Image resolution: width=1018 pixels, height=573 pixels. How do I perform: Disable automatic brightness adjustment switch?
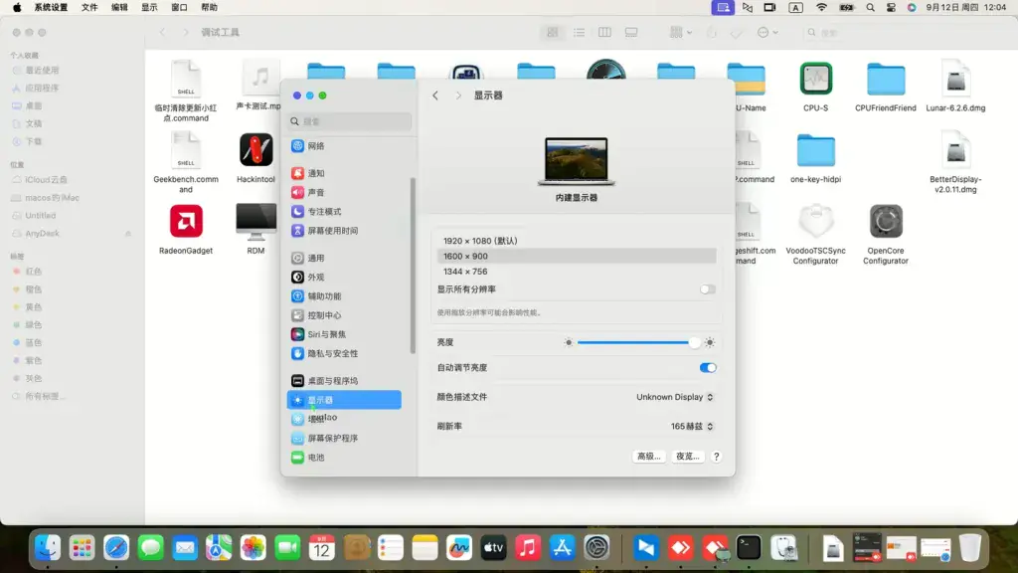tap(708, 368)
